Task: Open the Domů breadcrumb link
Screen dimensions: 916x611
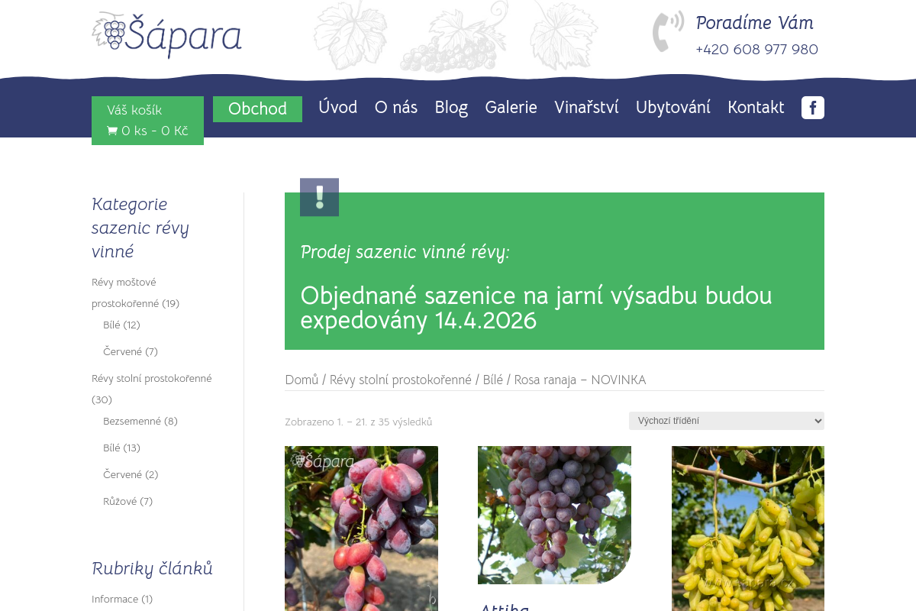Action: point(302,380)
